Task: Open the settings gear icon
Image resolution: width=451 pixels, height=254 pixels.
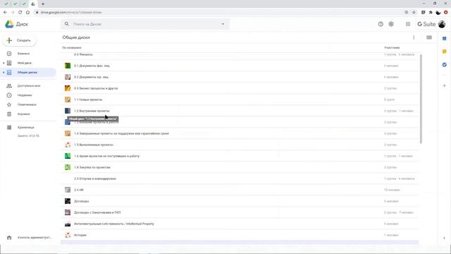Action: click(x=391, y=24)
